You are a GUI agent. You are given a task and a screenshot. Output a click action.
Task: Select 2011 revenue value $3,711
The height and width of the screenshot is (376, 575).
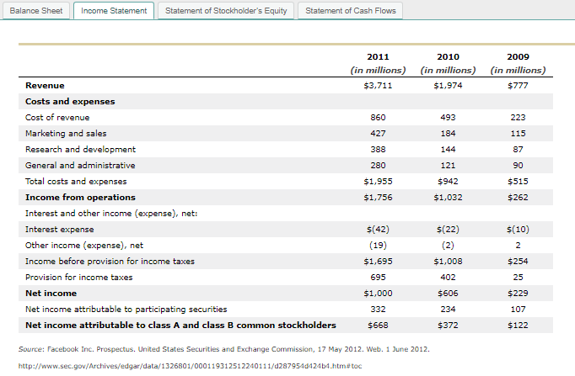click(378, 86)
